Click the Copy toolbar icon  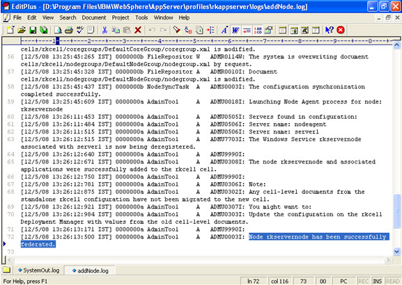[116, 30]
